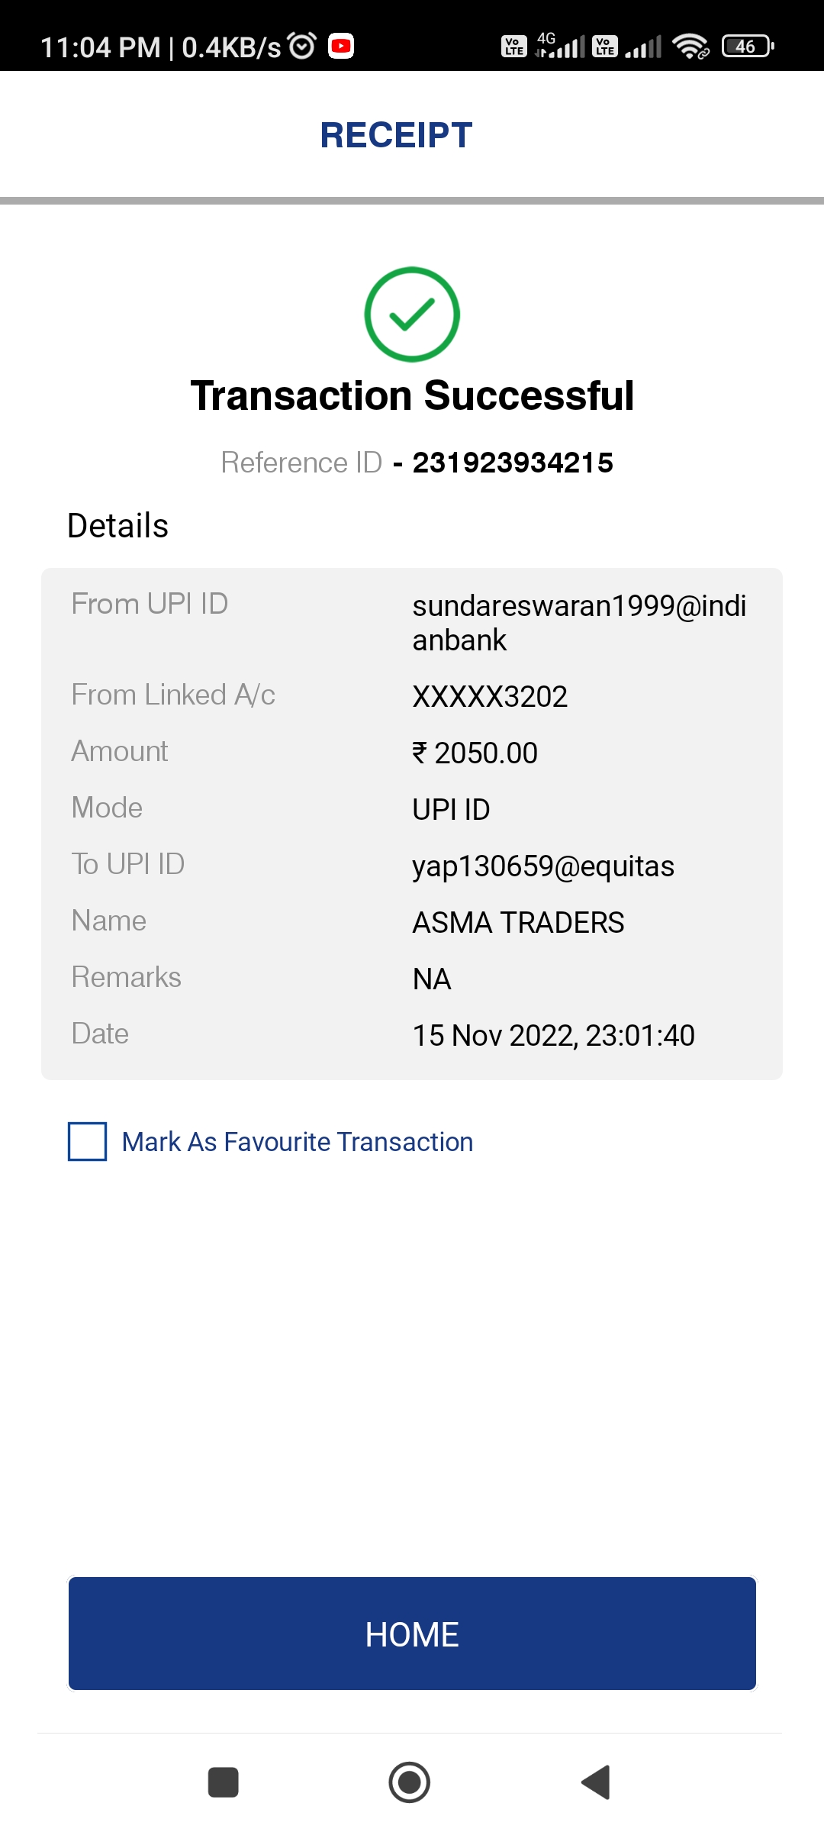
Task: Tap the Android back navigation triangle
Action: [x=597, y=1782]
